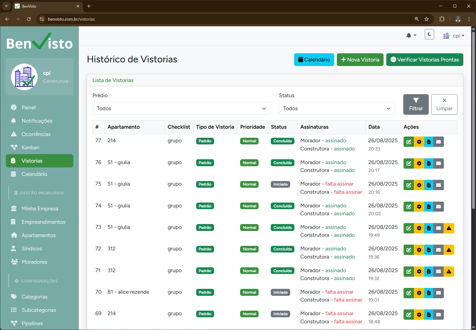Expand the Status filter dropdown
The width and height of the screenshot is (476, 330).
tap(337, 108)
